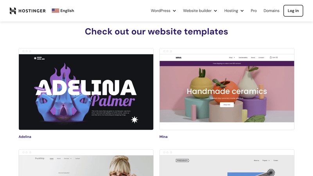Expand the Website builder dropdown chevron
Screen dimensions: 313x176
216,11
